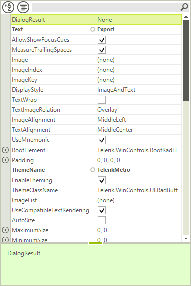The image size is (191, 286).
Task: Click the scrollbar up arrow
Action: tap(186, 17)
